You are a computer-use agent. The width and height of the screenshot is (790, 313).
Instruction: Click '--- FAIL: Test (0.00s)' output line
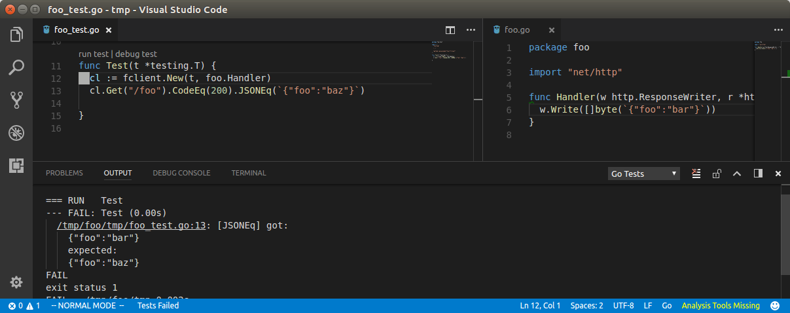click(x=107, y=213)
